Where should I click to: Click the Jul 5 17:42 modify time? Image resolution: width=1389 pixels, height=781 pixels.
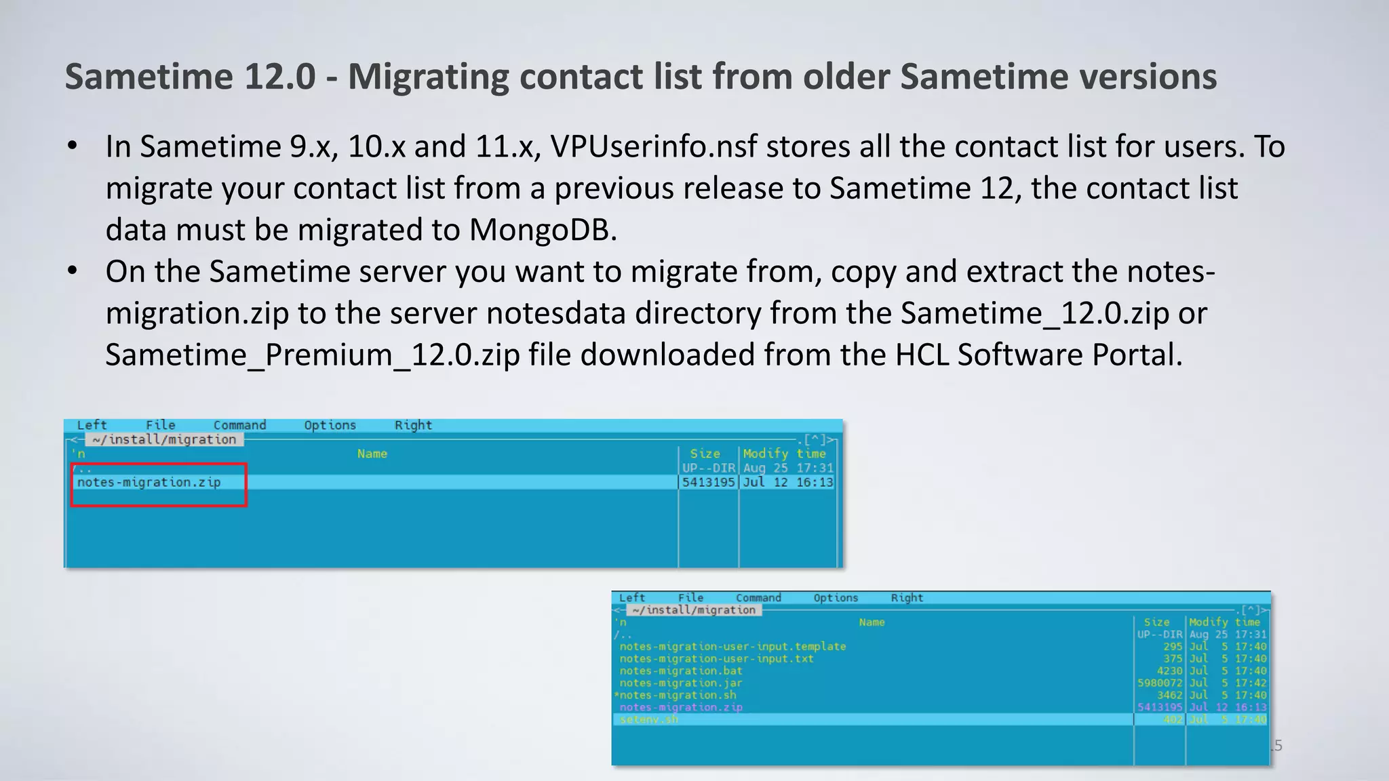1228,683
